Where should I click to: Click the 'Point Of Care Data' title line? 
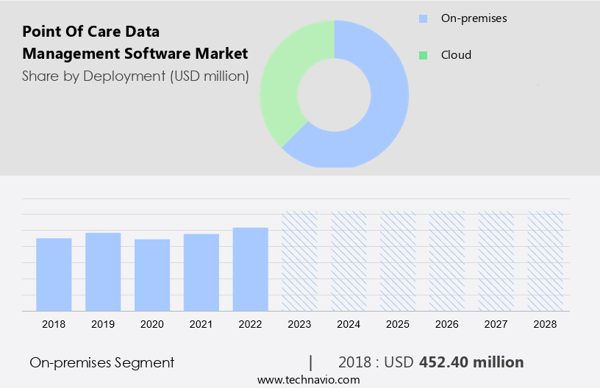point(91,32)
